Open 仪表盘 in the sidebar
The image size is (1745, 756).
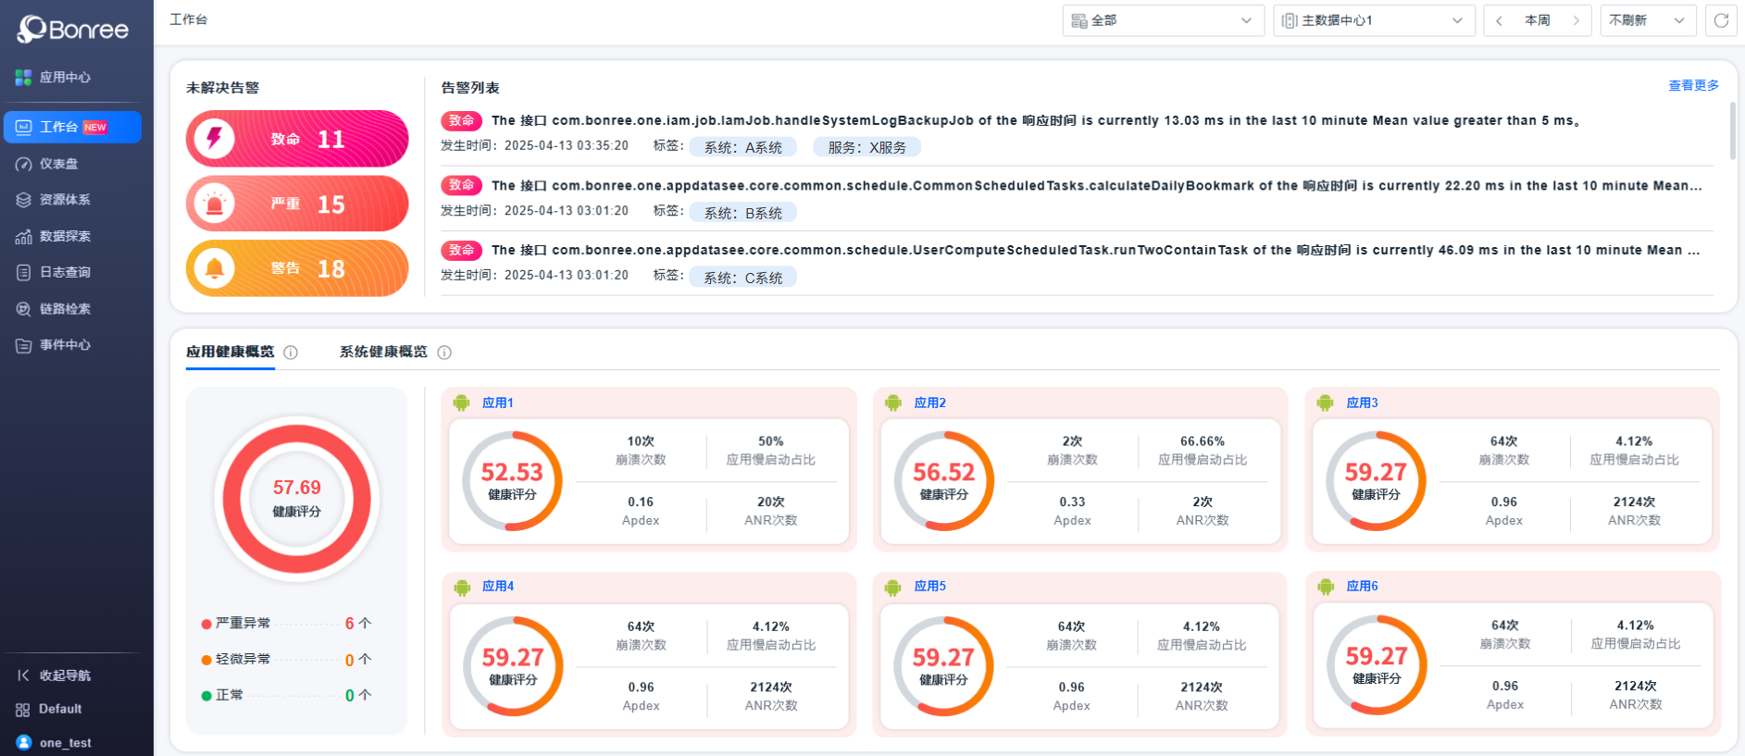pyautogui.click(x=58, y=164)
